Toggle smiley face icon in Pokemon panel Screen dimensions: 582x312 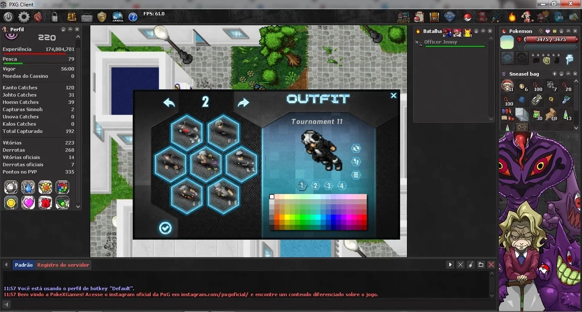point(555,31)
